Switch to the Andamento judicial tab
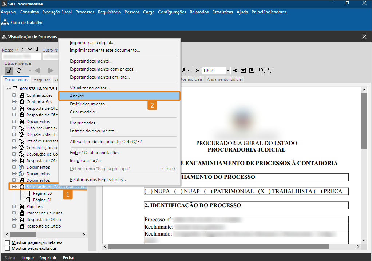Image resolution: width=372 pixels, height=261 pixels. (225, 79)
